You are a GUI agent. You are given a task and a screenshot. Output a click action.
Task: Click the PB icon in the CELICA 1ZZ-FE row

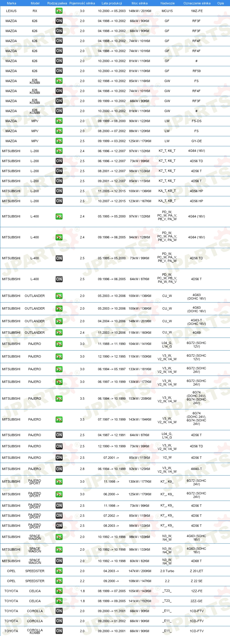tap(59, 591)
